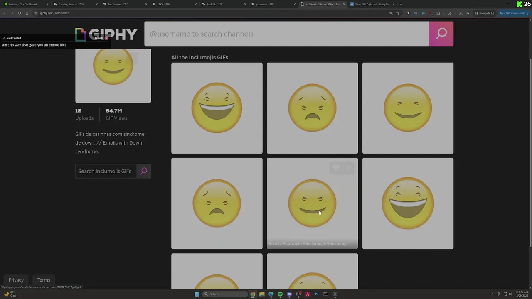Open the terminal icon in taskbar
Screen dimensions: 532x299
point(326,294)
